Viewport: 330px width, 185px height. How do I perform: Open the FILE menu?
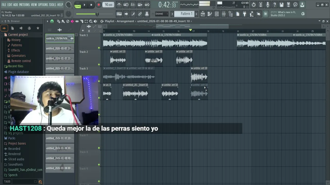(x=4, y=5)
